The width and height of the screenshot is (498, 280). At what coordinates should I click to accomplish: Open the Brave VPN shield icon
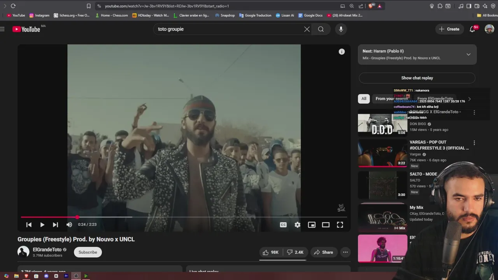click(493, 6)
